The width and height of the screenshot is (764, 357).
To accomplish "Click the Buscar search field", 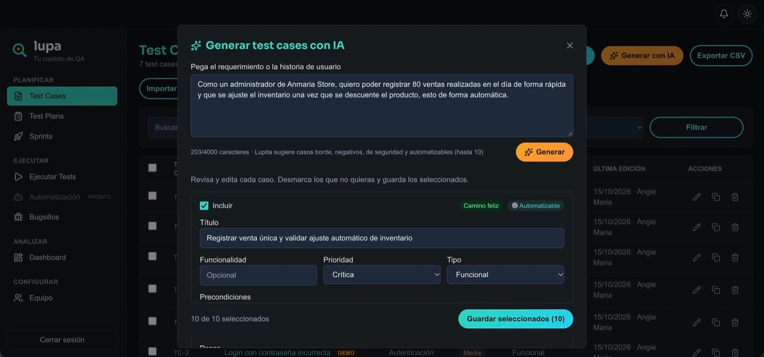I will 163,127.
